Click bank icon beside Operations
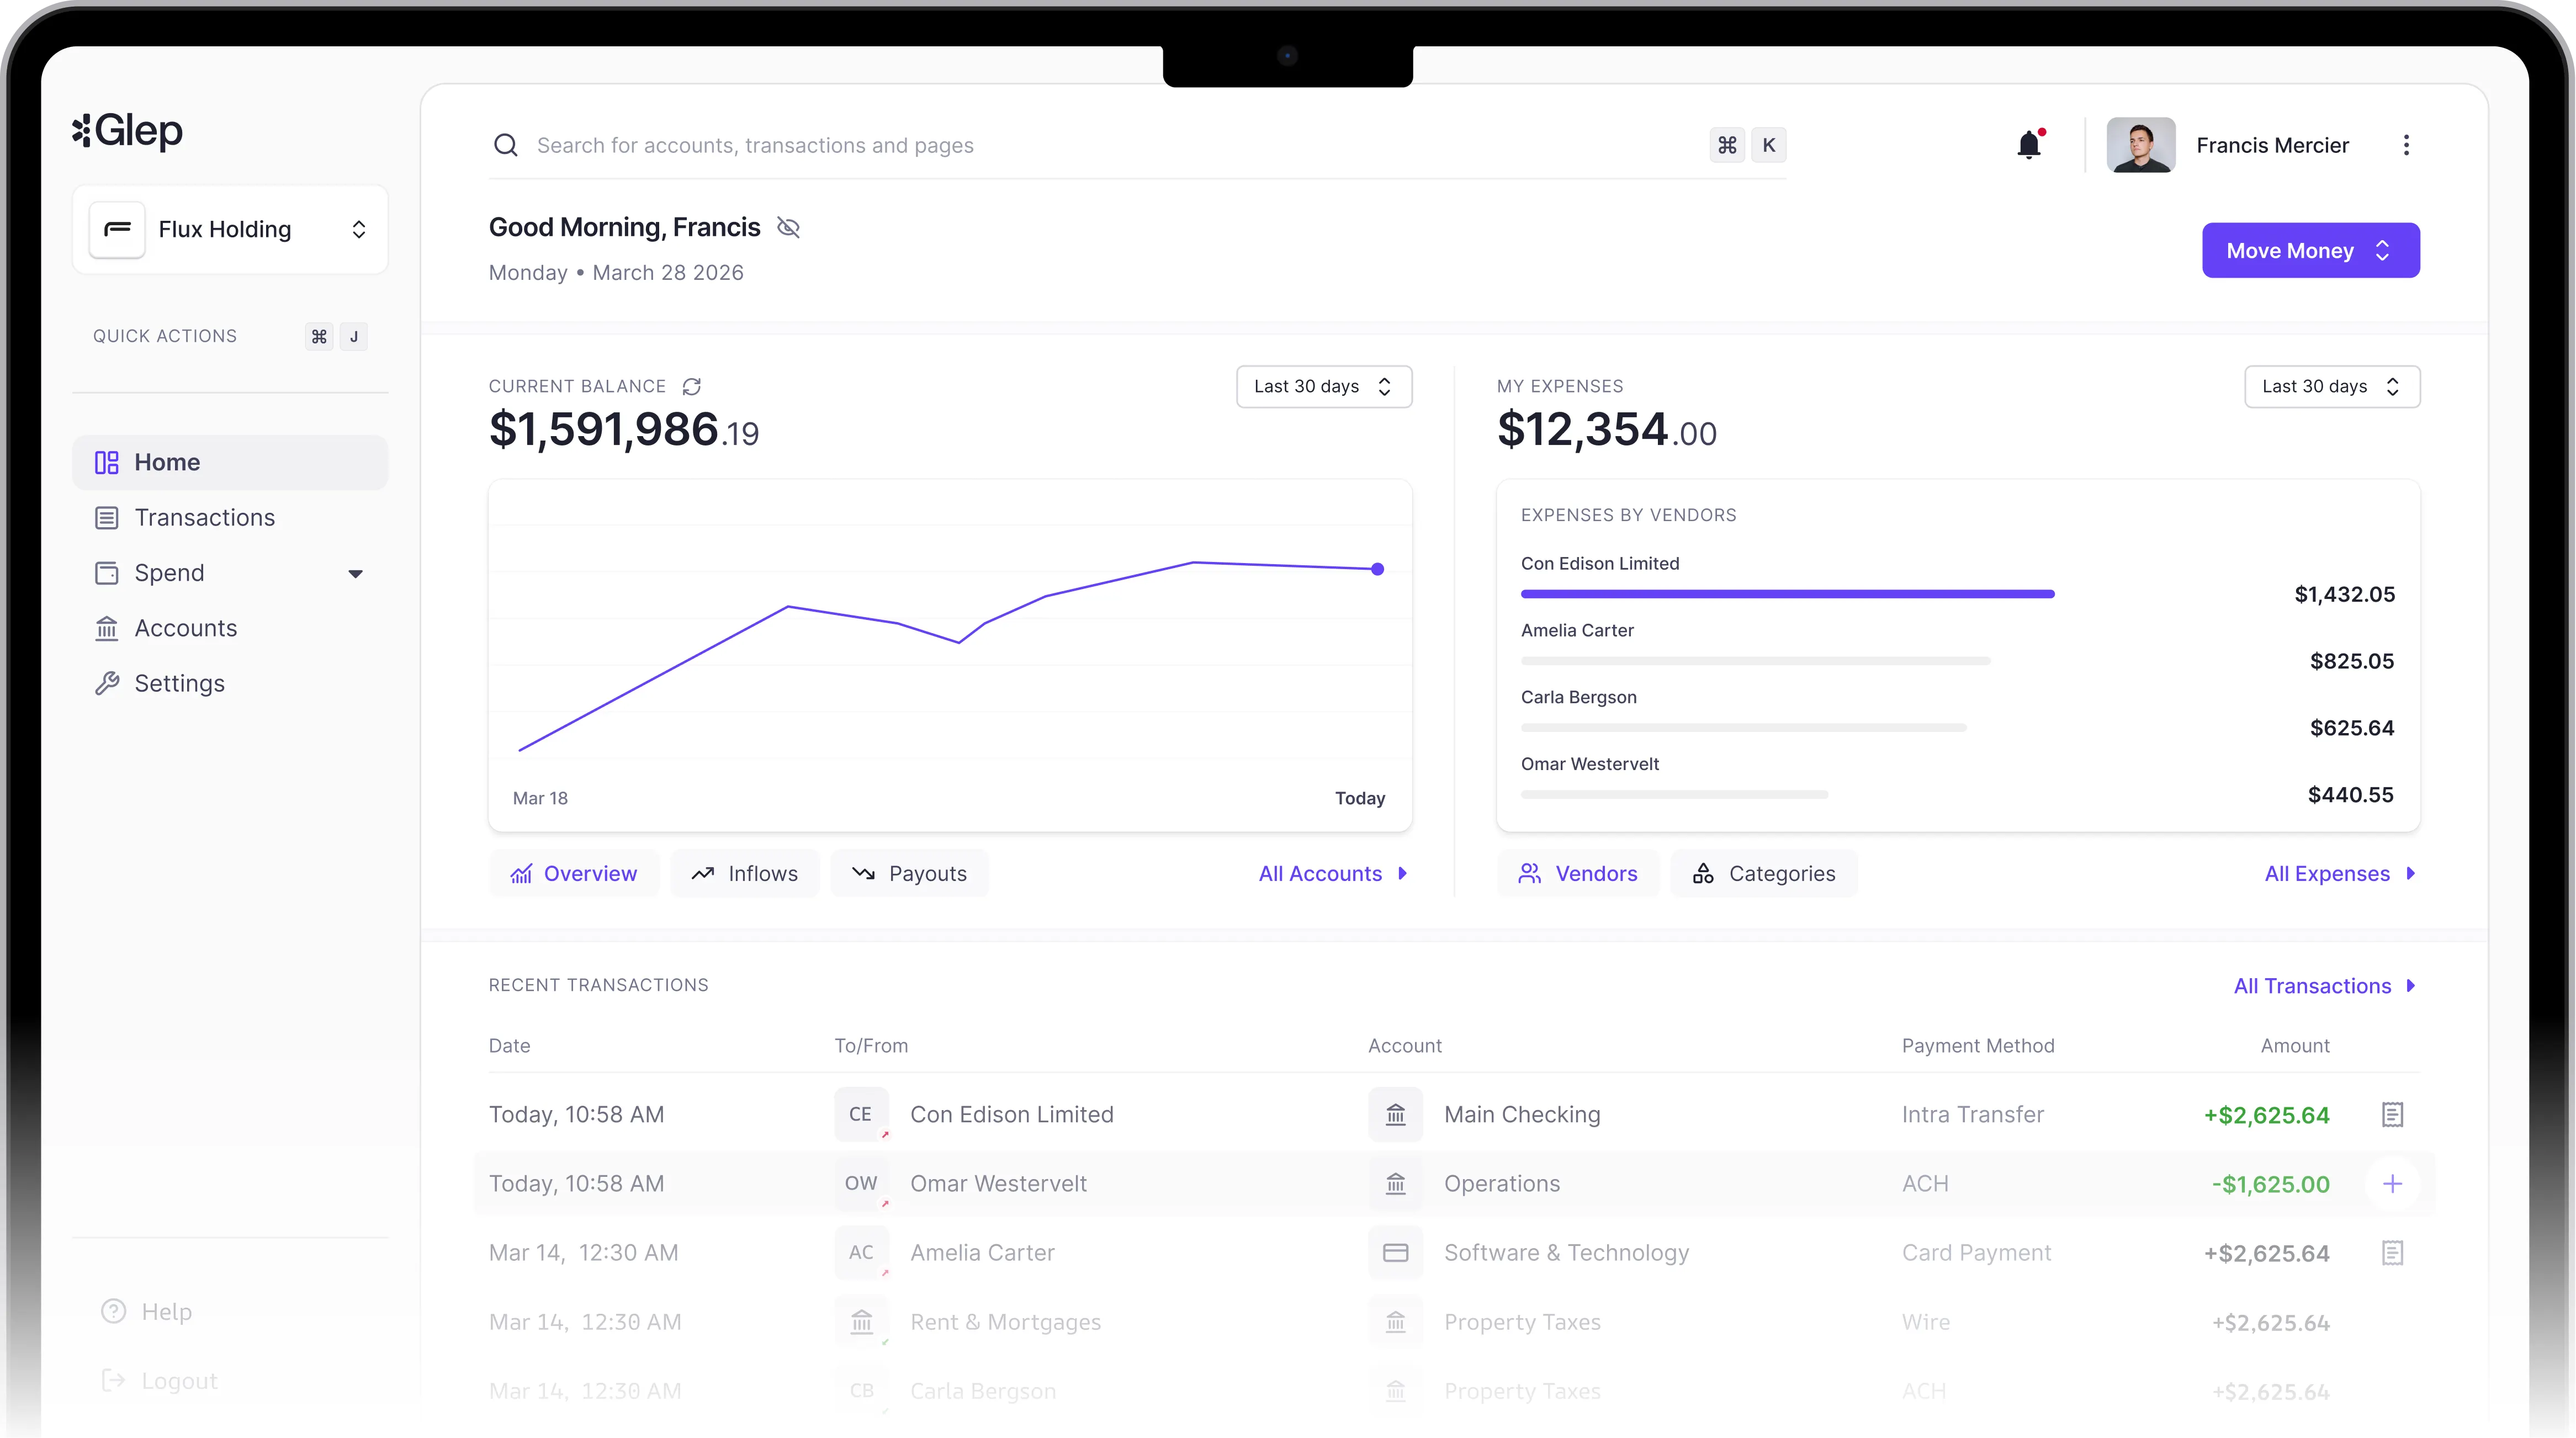The image size is (2576, 1438). pyautogui.click(x=1395, y=1183)
